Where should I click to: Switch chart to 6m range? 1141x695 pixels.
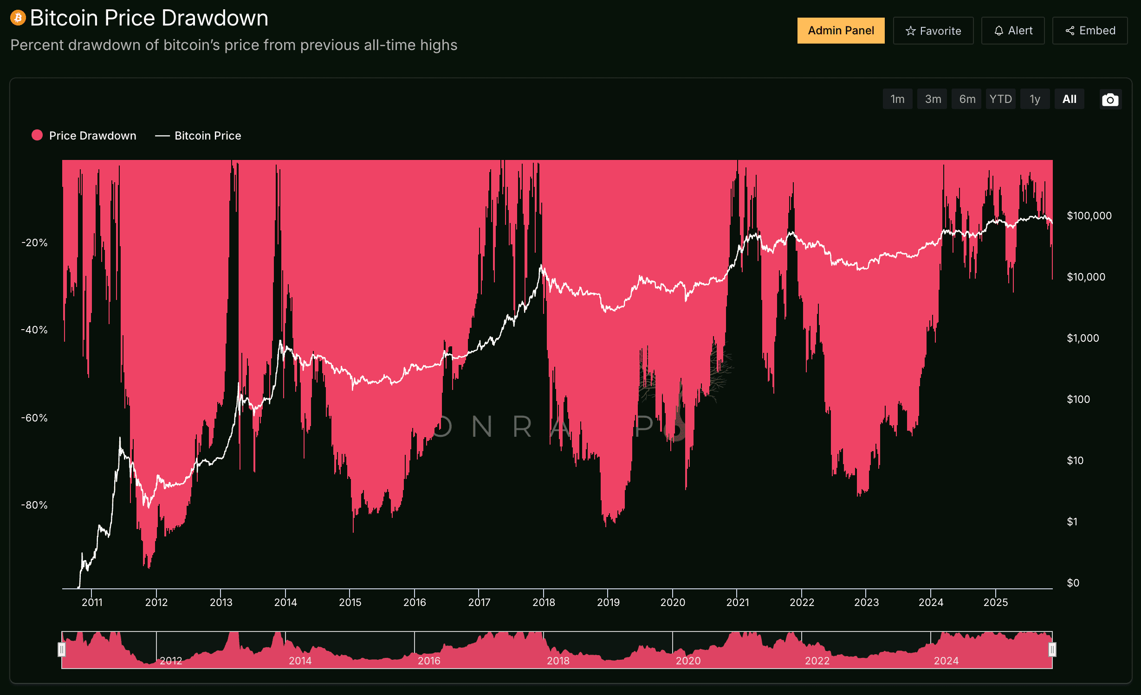coord(967,99)
